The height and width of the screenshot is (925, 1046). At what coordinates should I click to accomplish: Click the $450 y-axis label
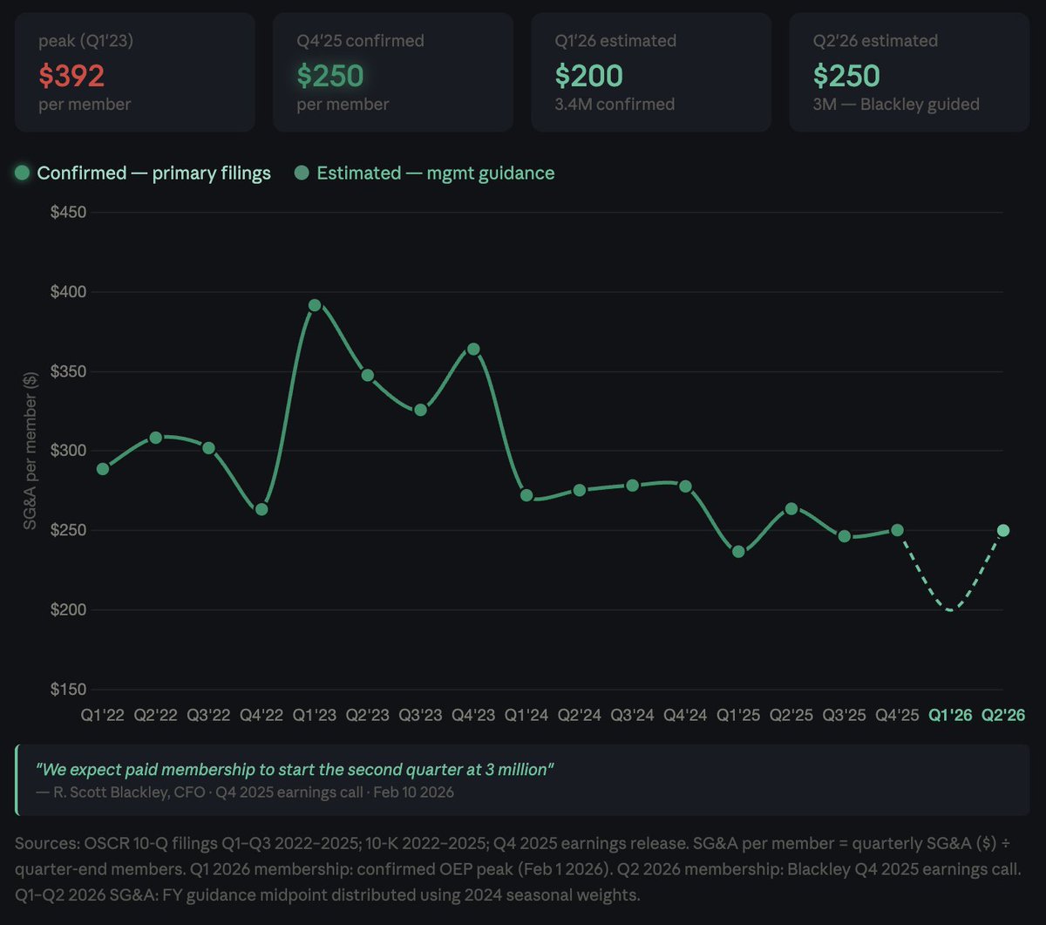pos(67,213)
